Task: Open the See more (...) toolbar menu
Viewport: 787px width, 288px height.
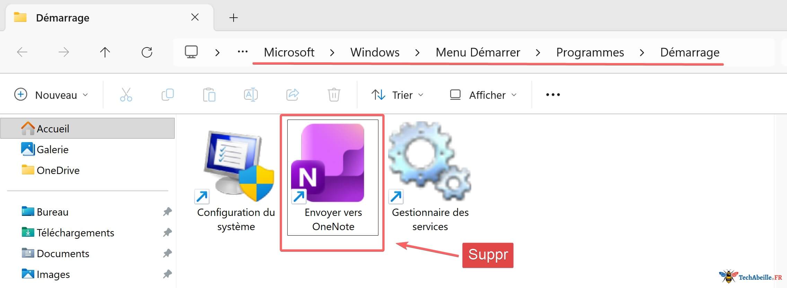Action: [552, 94]
